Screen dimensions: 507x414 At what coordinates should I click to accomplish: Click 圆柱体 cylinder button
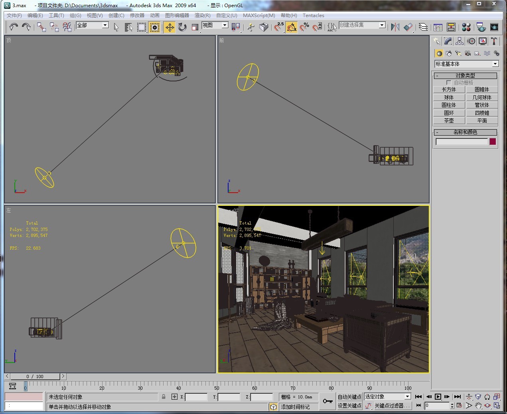coord(449,105)
